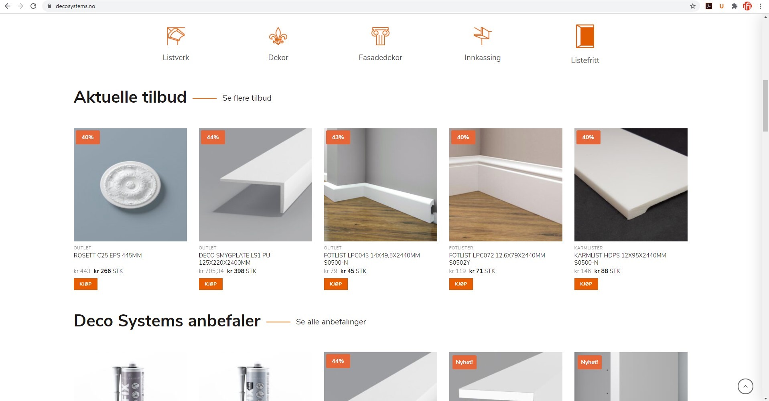Select the Listefritt door icon
Image resolution: width=769 pixels, height=401 pixels.
click(585, 36)
